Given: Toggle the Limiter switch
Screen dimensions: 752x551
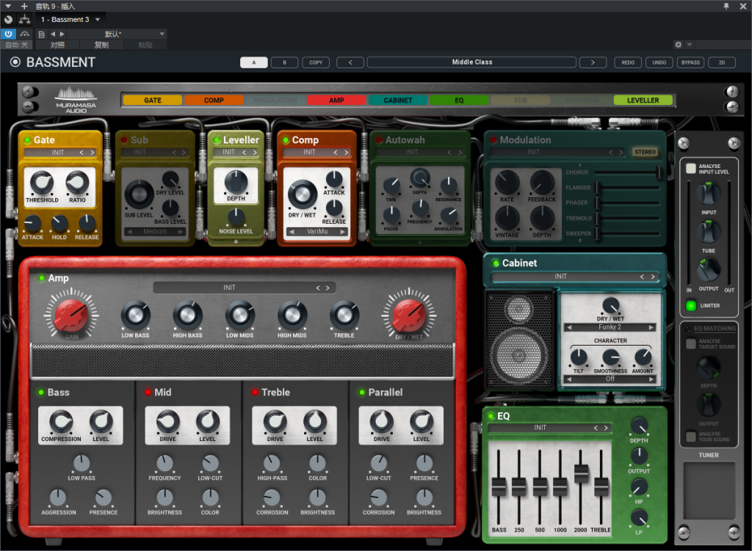Looking at the screenshot, I should coord(690,305).
